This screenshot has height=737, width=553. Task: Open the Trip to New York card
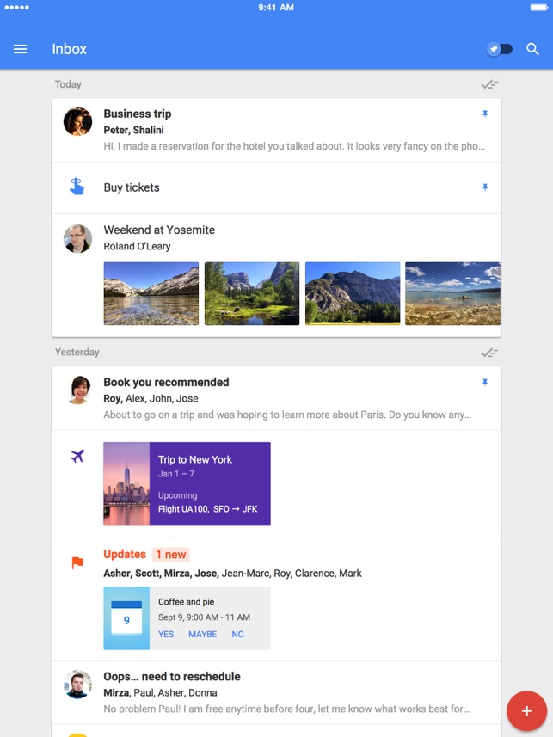pos(187,483)
